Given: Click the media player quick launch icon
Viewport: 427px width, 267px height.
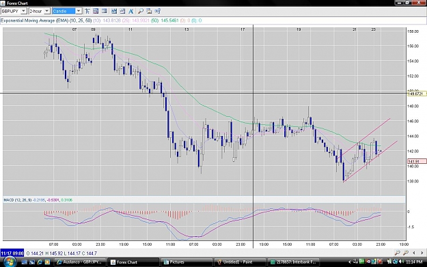Looking at the screenshot, I should point(47,262).
